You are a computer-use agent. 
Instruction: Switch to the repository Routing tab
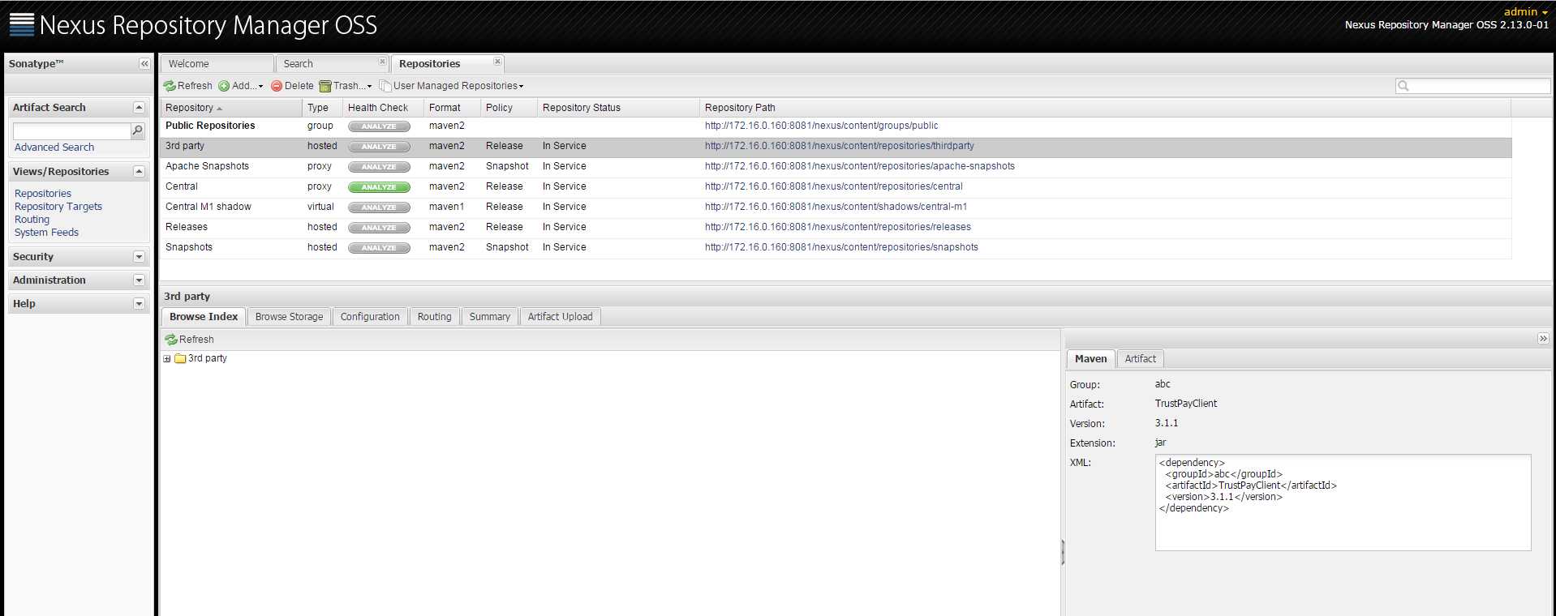pyautogui.click(x=434, y=317)
